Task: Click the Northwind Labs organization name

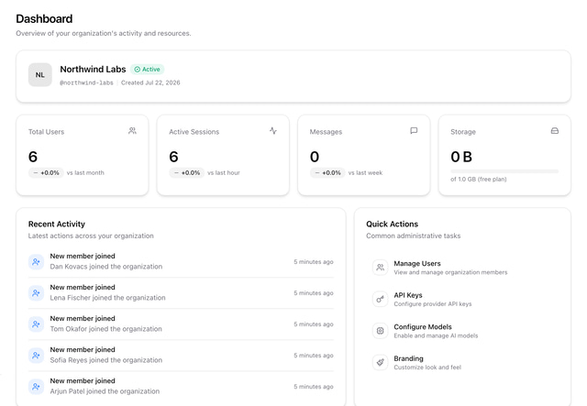Action: coord(93,70)
